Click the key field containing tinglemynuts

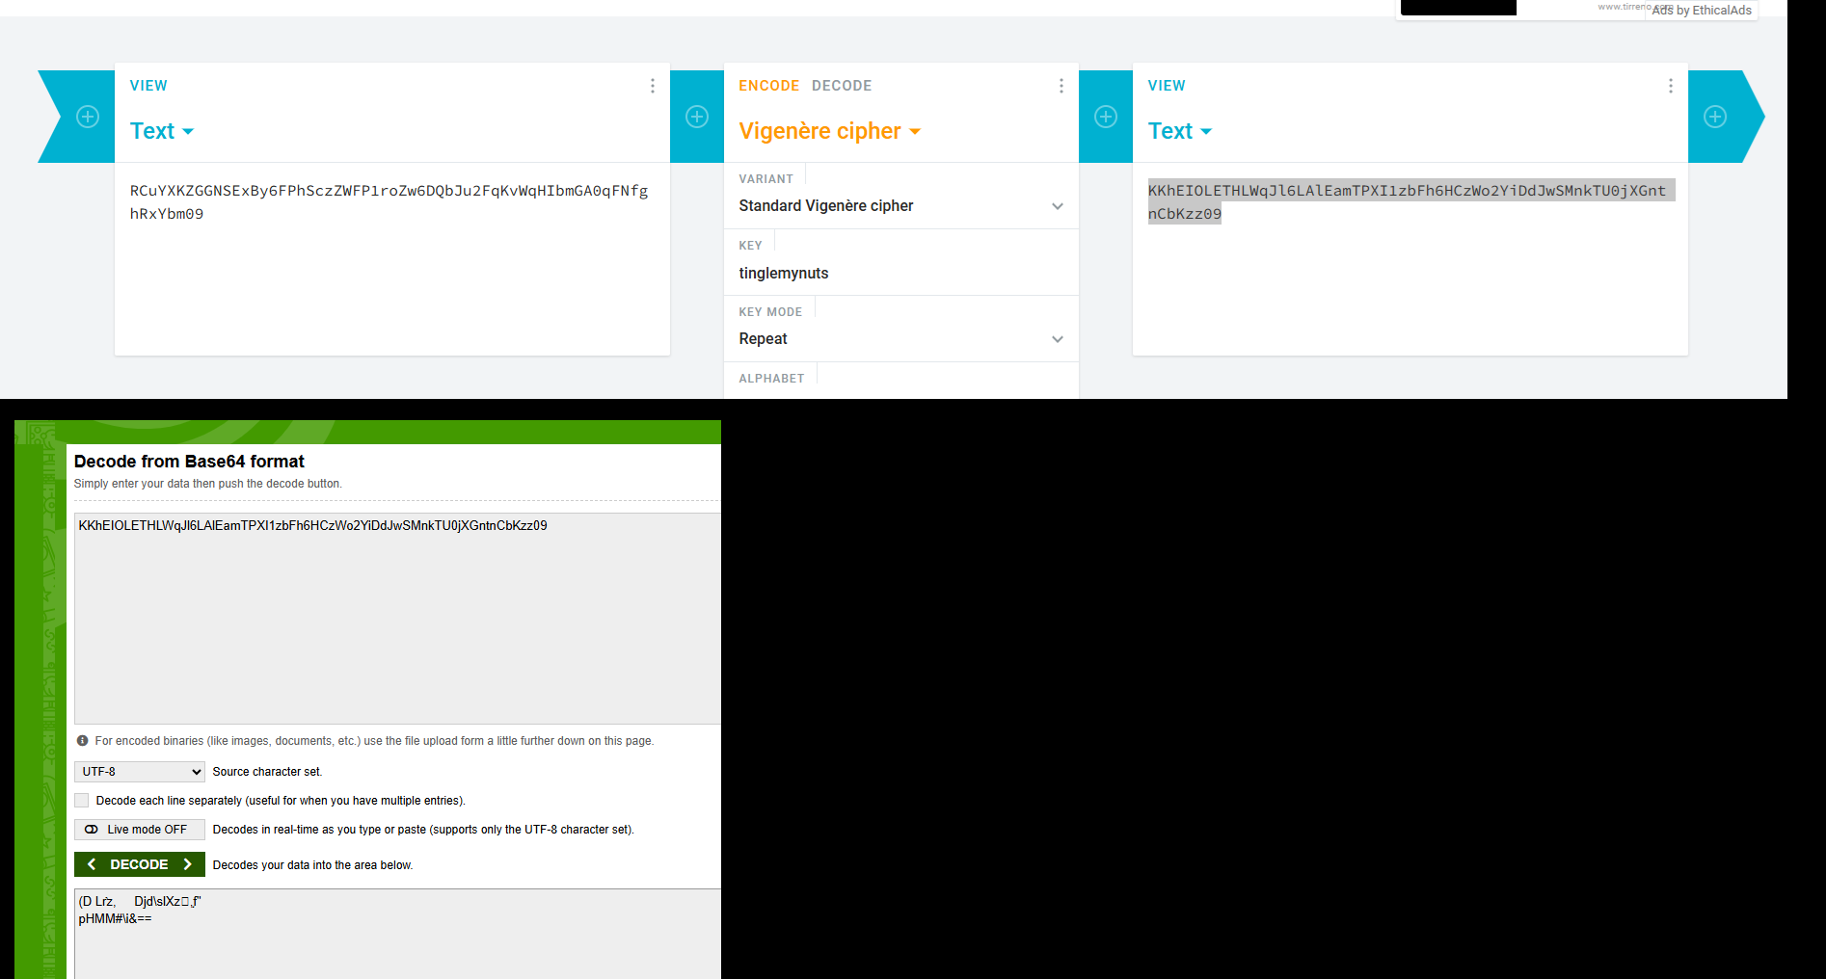[901, 274]
